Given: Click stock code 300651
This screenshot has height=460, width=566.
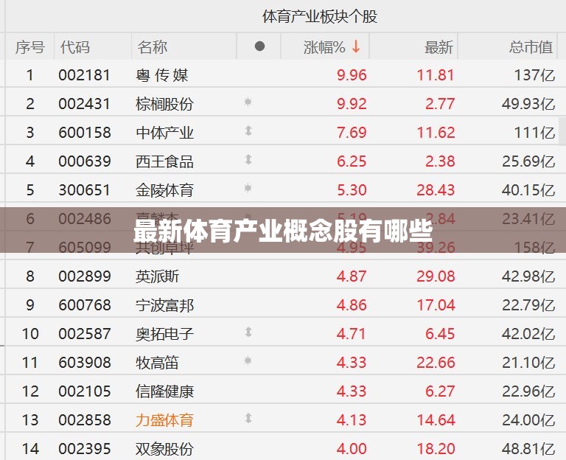Looking at the screenshot, I should point(85,190).
